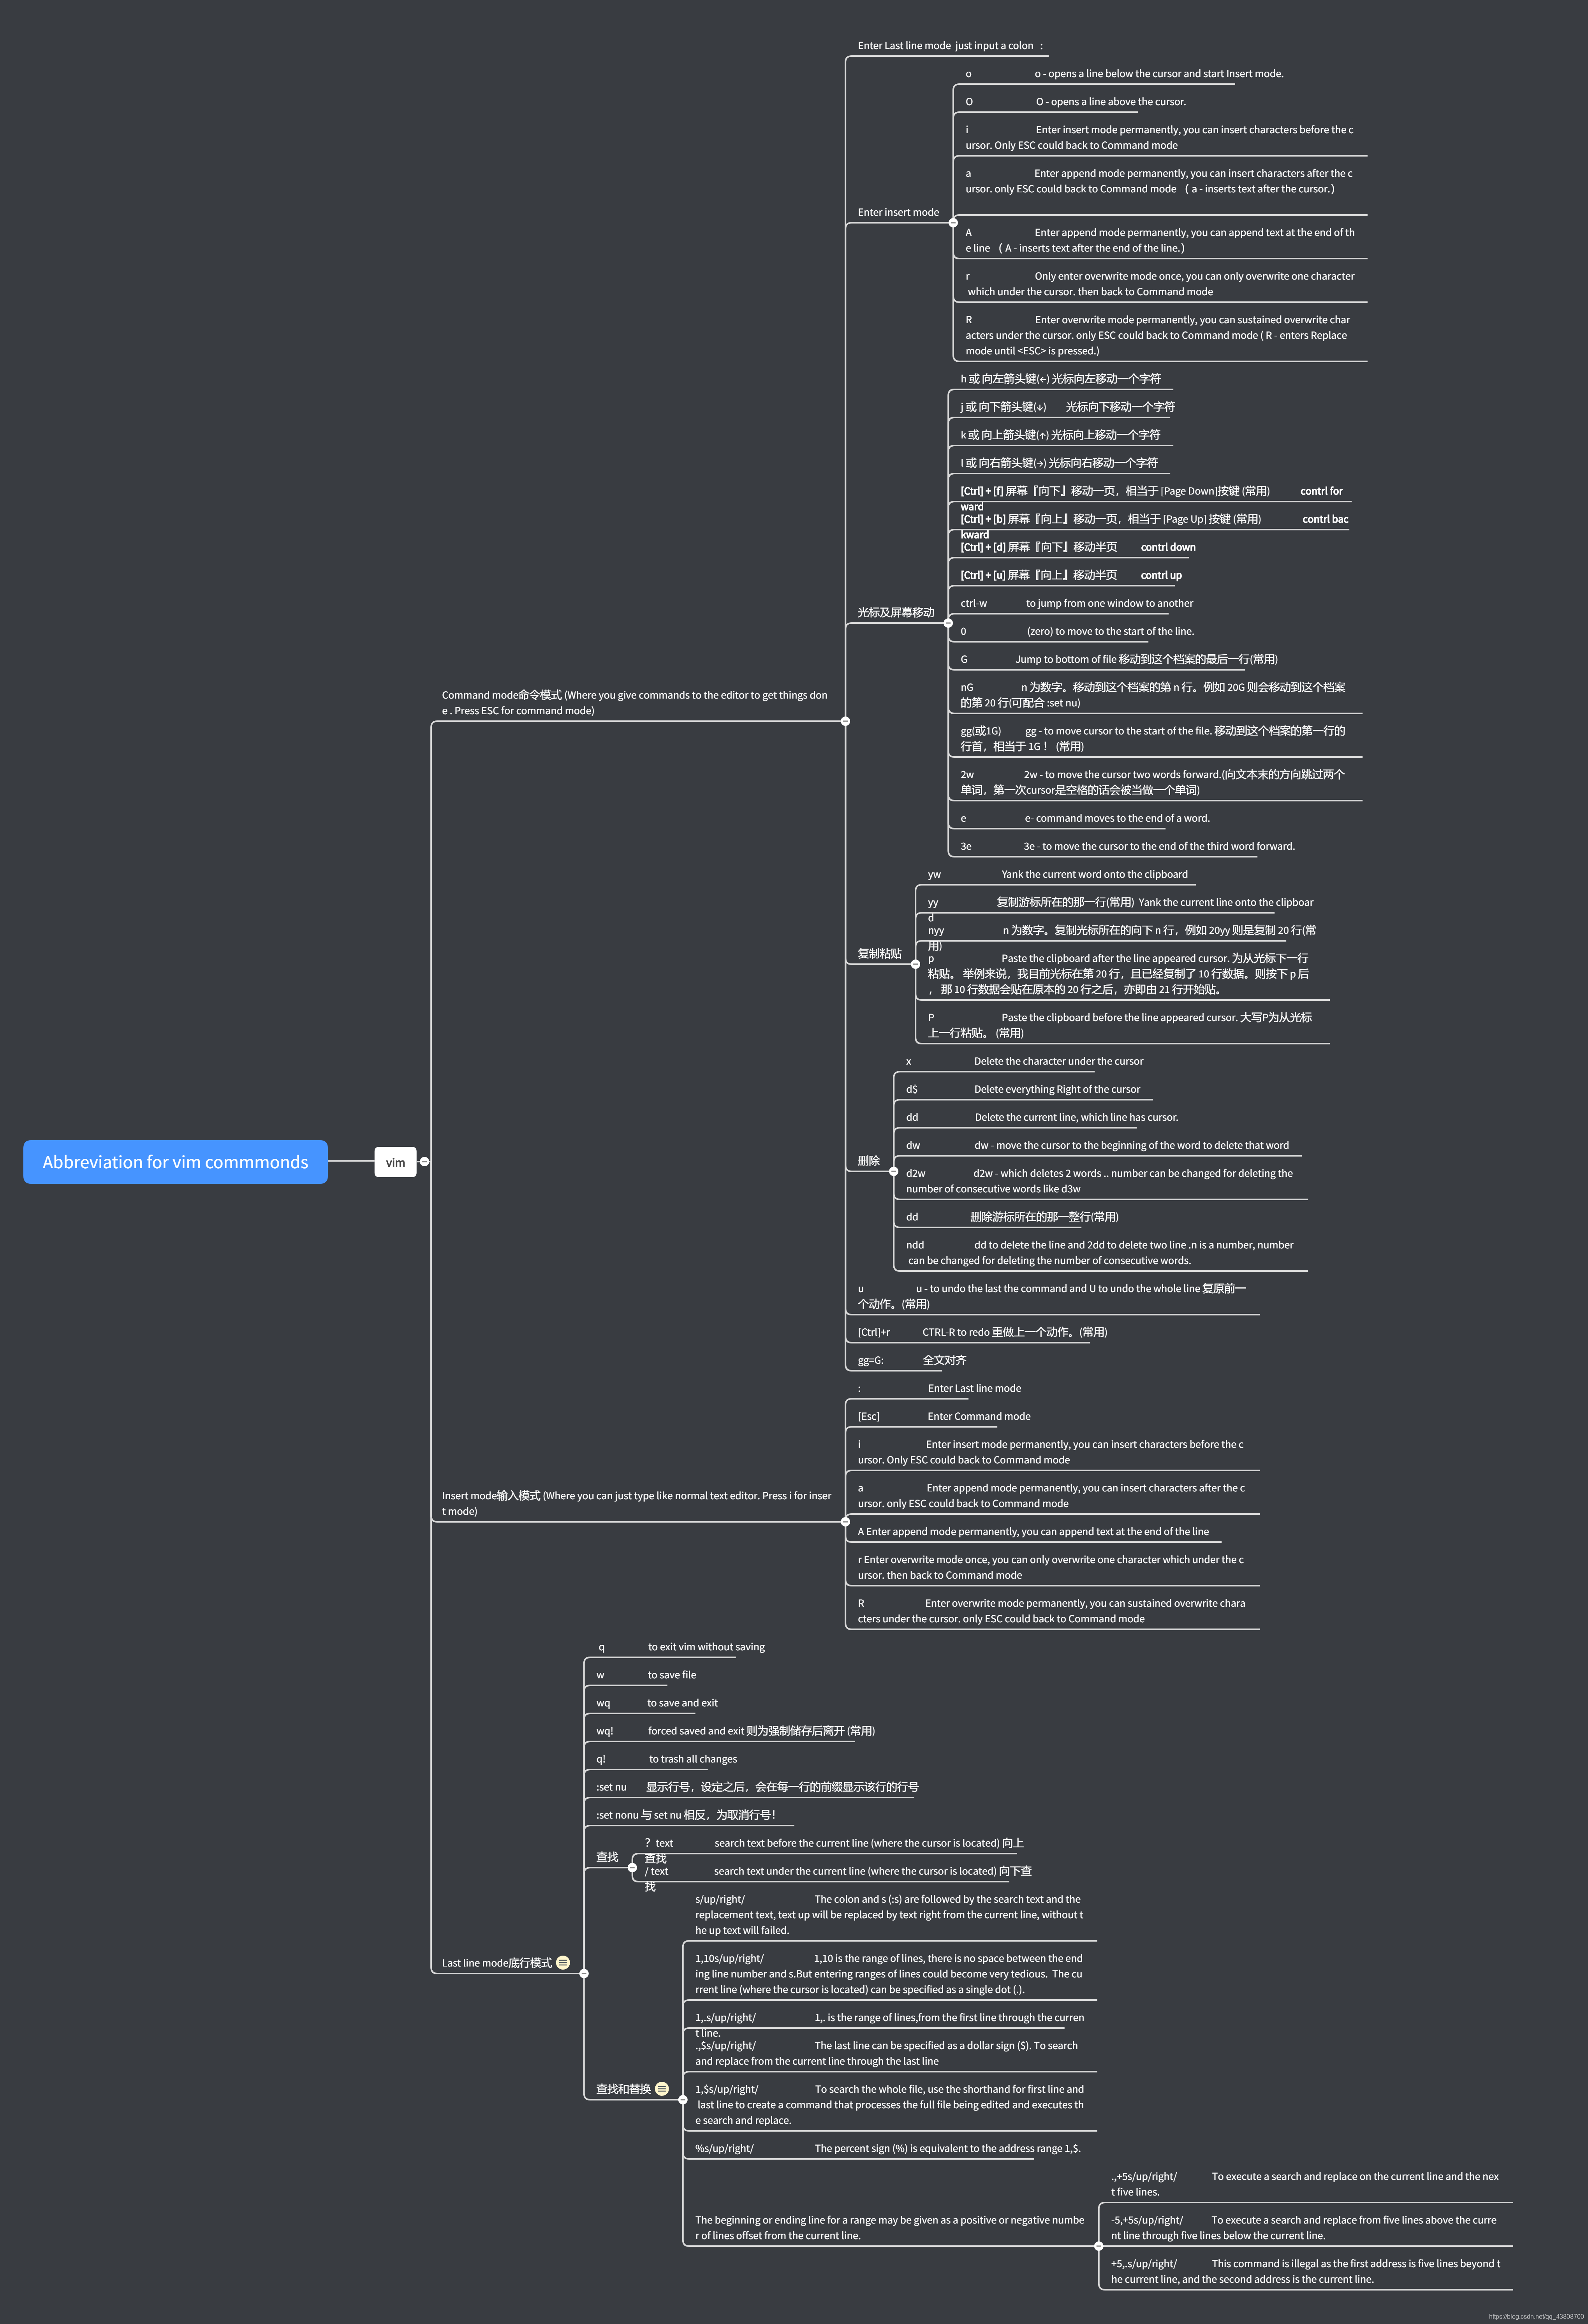
Task: Collapse the 复制粘贴 branch toggle
Action: click(x=915, y=964)
